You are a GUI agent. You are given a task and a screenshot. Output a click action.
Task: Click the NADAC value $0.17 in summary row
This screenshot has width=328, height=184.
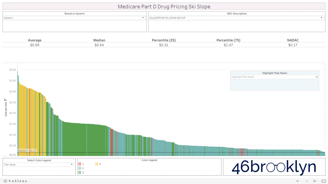pos(293,45)
